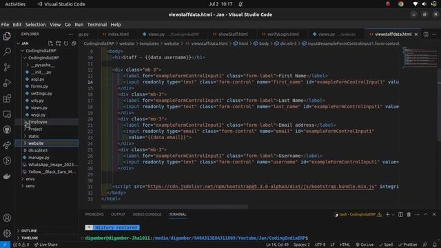
Task: Toggle Spell checker in status bar
Action: click(x=386, y=245)
